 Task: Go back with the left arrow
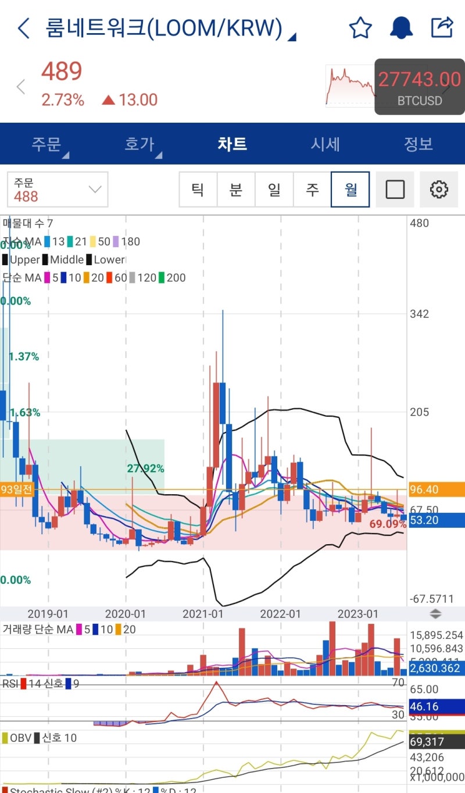tap(23, 28)
